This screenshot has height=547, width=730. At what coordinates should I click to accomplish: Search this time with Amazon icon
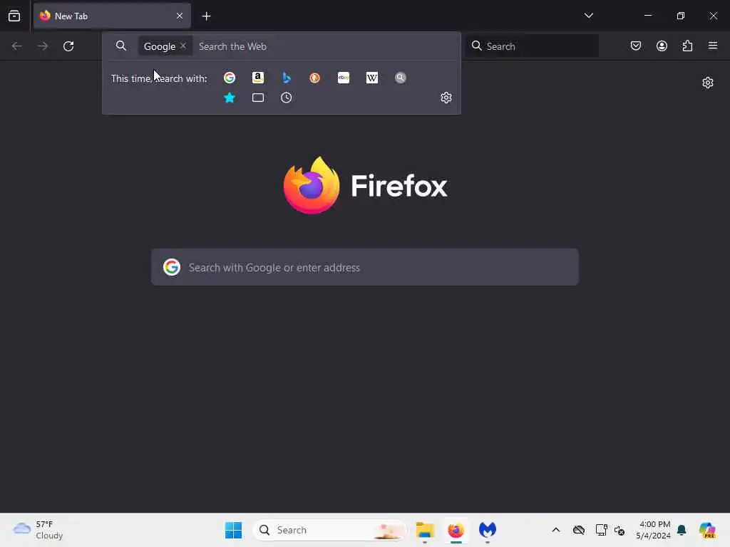click(258, 78)
